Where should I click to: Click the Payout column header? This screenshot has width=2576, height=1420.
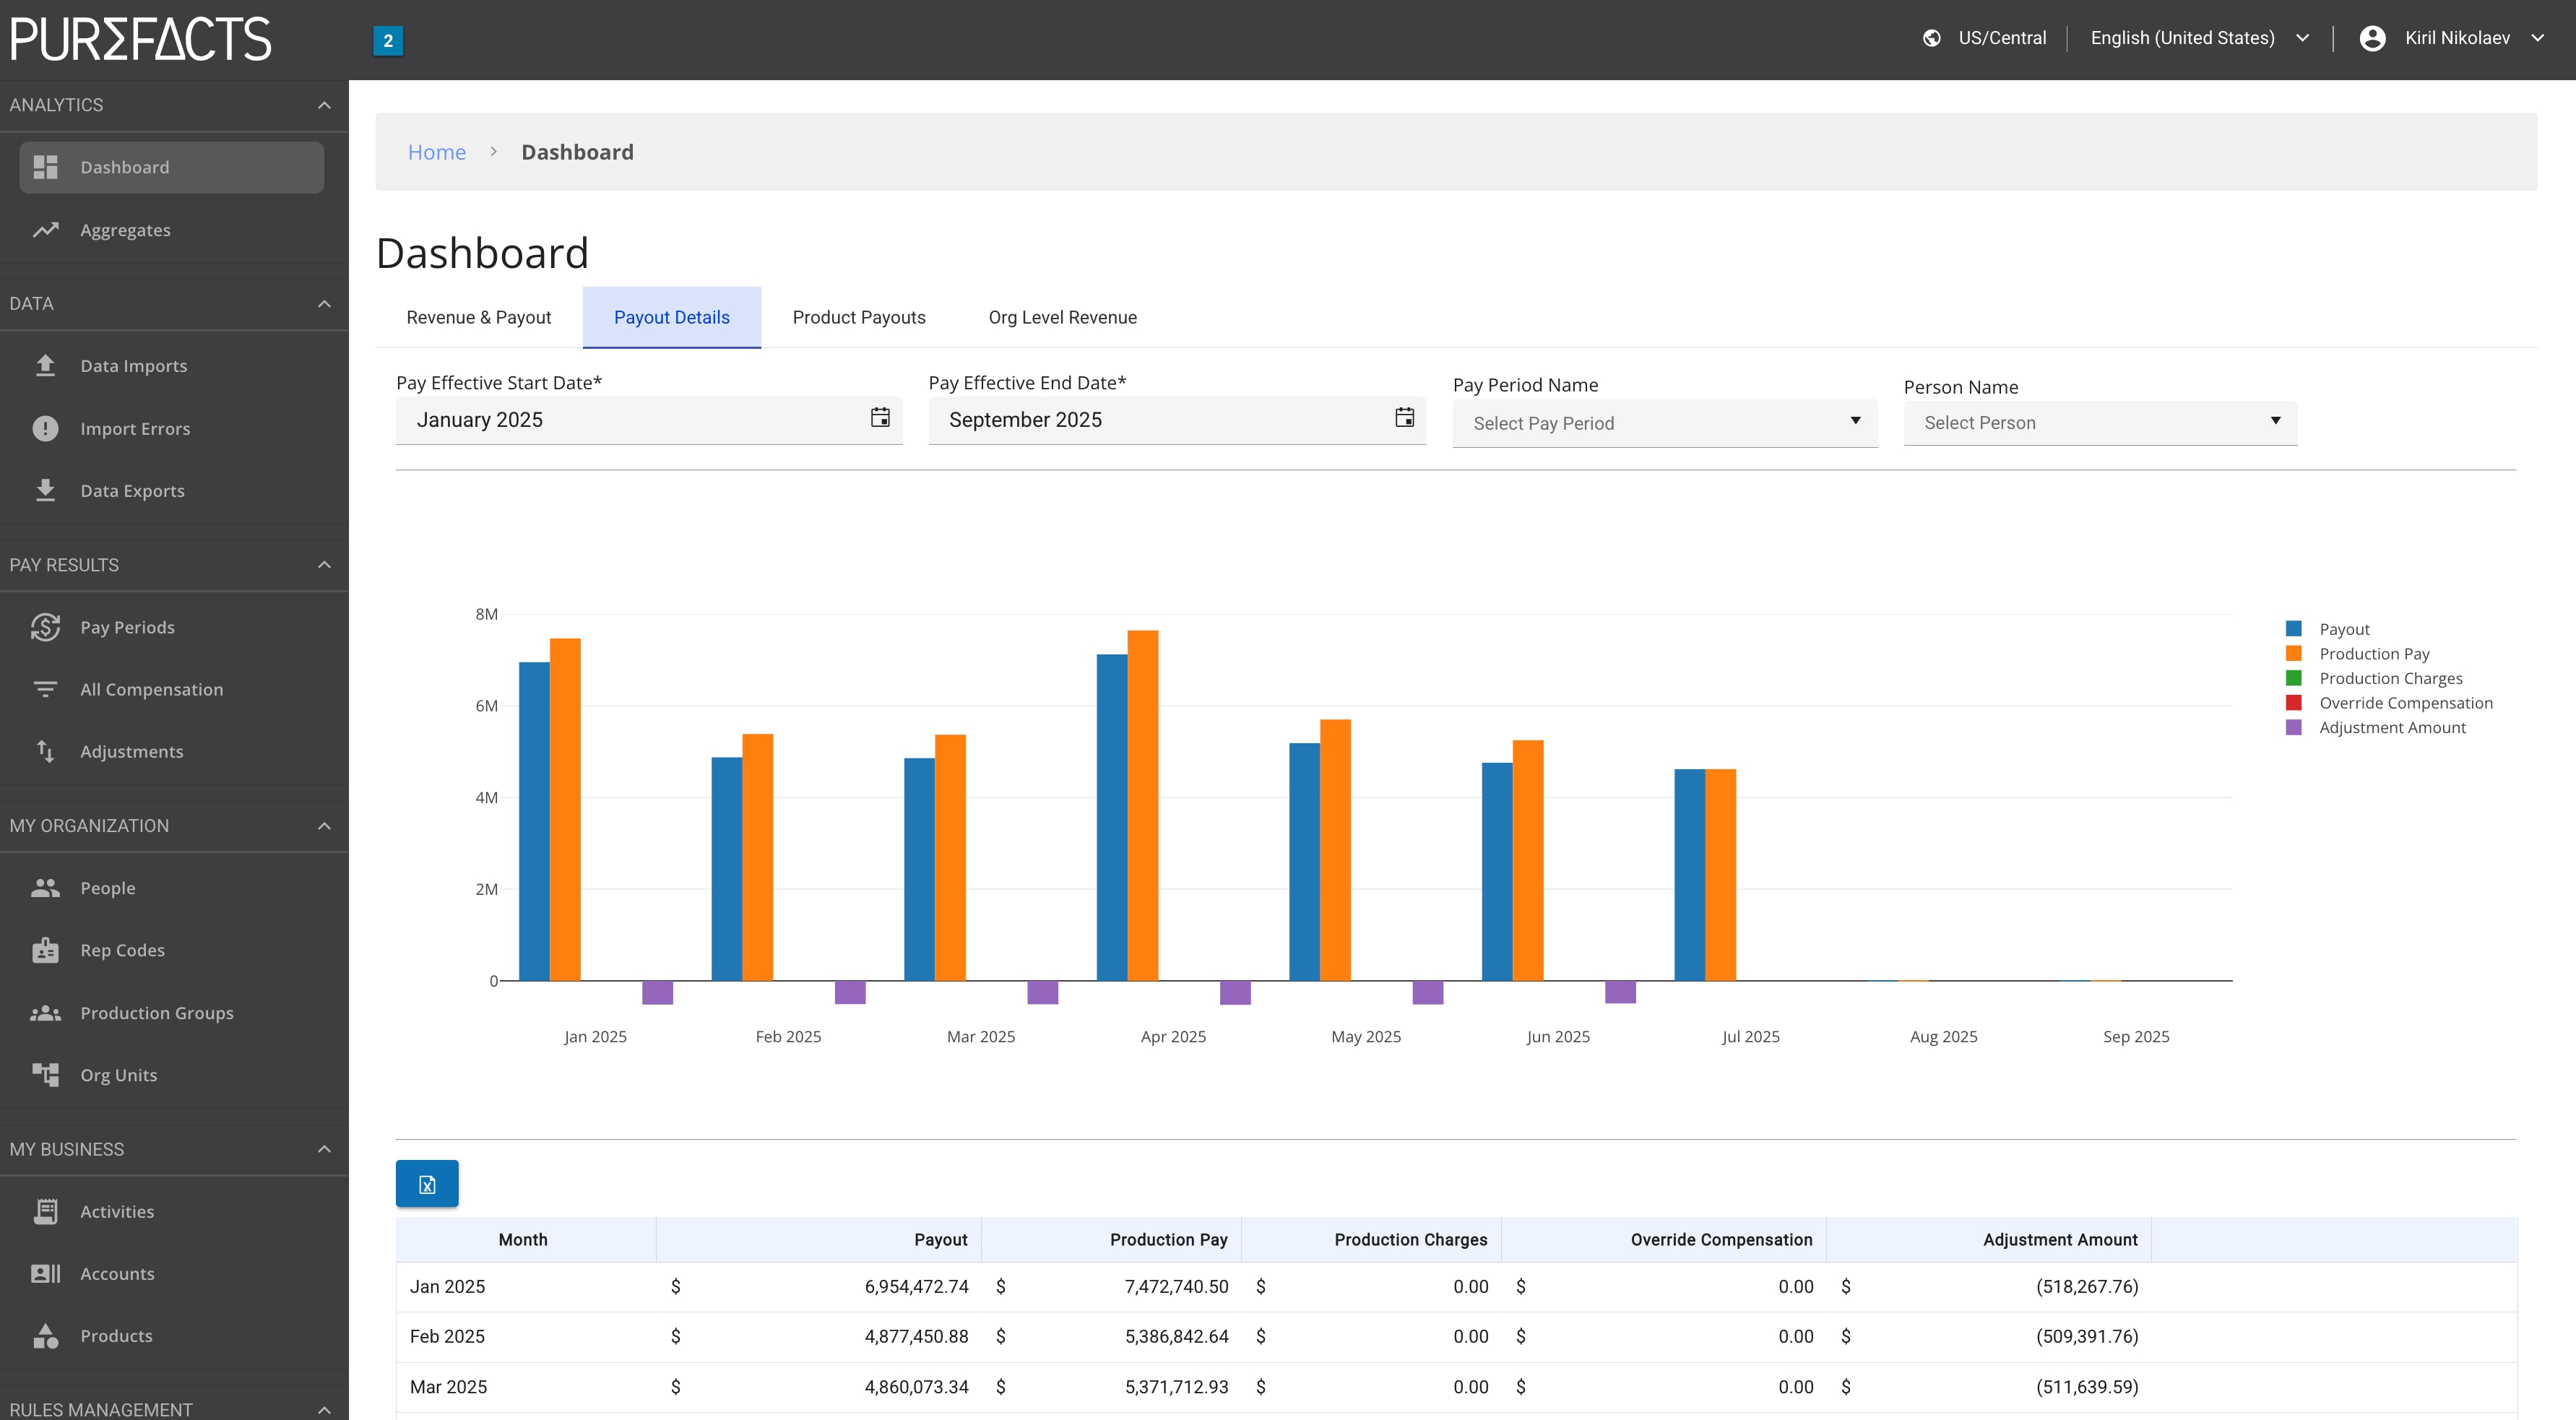click(819, 1239)
